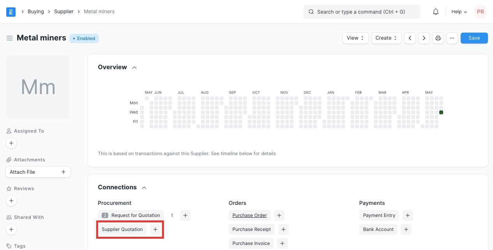This screenshot has width=493, height=250.
Task: Open the Help dropdown menu
Action: coord(459,12)
